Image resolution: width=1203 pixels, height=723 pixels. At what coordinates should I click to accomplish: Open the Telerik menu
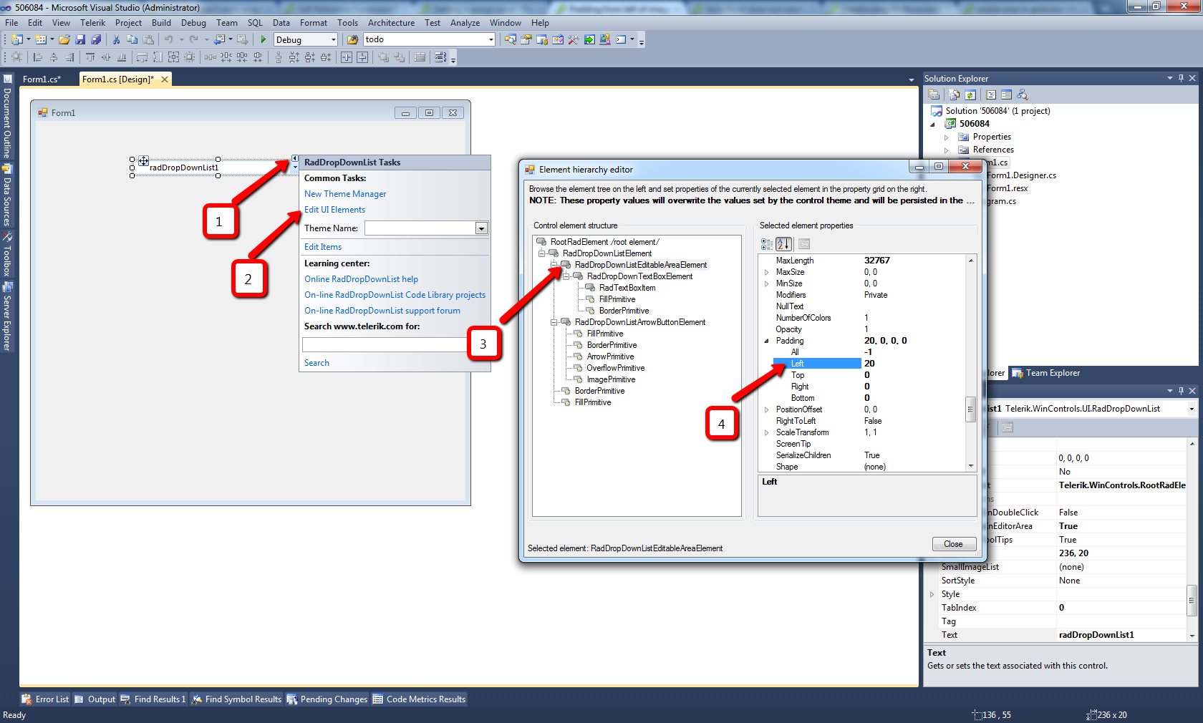(x=92, y=23)
